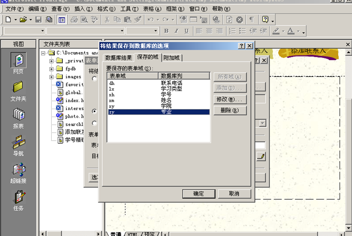Open the 文件(F) menu
Image resolution: width=352 pixels, height=236 pixels.
(x=15, y=9)
